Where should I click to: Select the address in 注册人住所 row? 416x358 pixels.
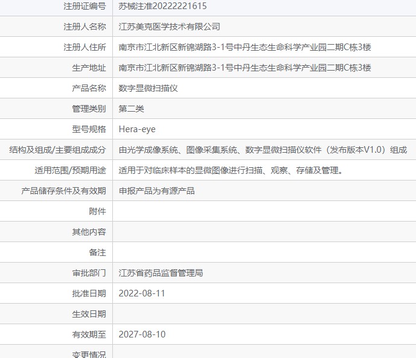(245, 47)
